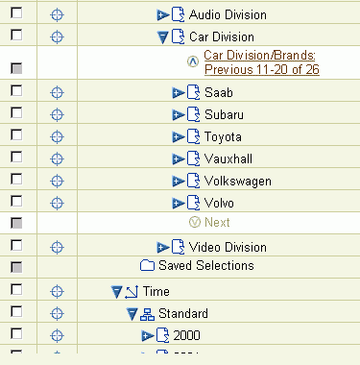Tick the checkbox for Audio Division
360x365 pixels.
16,13
